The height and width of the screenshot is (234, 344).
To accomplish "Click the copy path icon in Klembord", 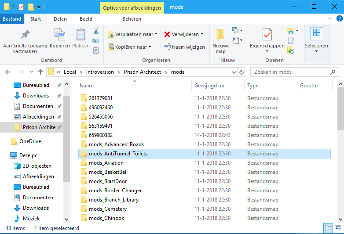I will click(x=96, y=41).
